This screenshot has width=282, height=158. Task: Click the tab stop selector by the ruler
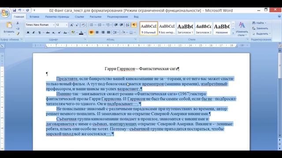2,46
